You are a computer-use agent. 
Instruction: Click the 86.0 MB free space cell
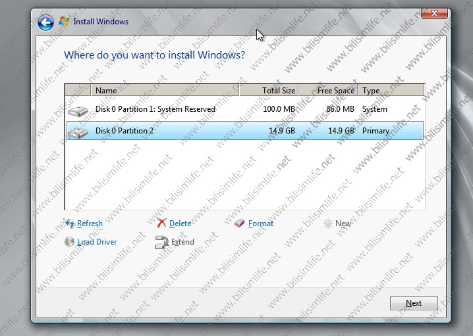[x=340, y=109]
